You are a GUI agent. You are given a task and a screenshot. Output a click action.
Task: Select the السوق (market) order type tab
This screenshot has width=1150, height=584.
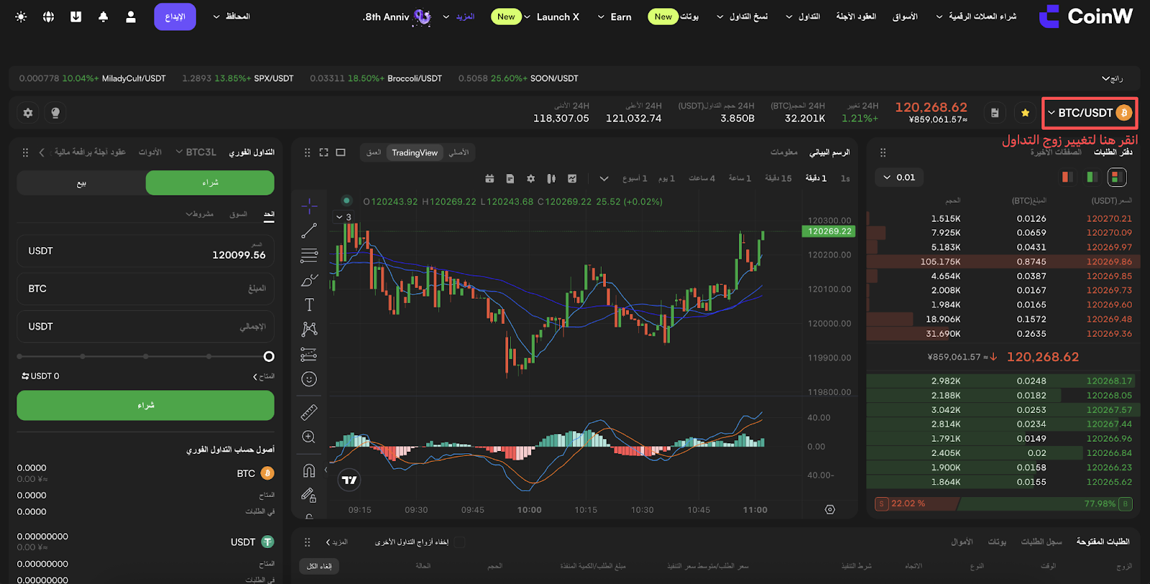point(239,214)
